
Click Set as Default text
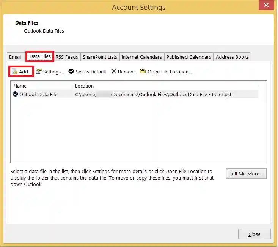(91, 72)
